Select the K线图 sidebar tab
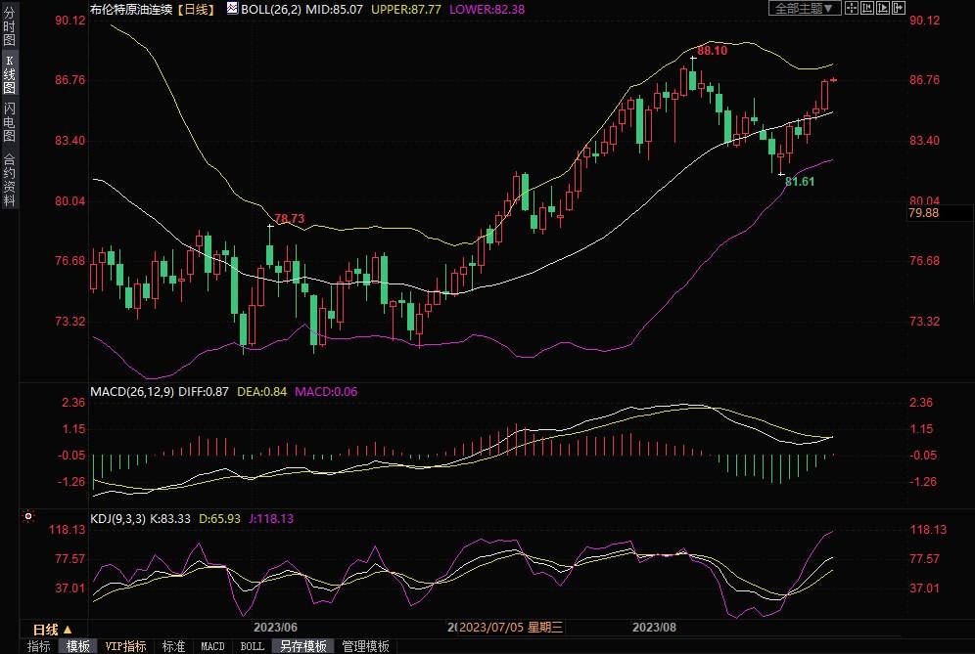Image resolution: width=975 pixels, height=654 pixels. (10, 73)
